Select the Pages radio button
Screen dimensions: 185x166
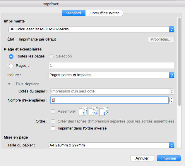tap(11, 66)
